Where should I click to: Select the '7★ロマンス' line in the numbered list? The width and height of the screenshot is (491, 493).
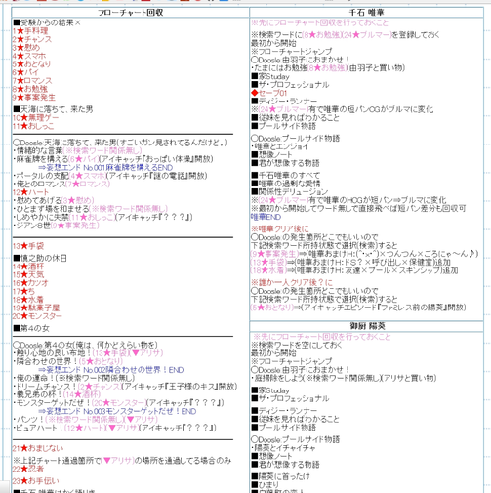click(32, 80)
